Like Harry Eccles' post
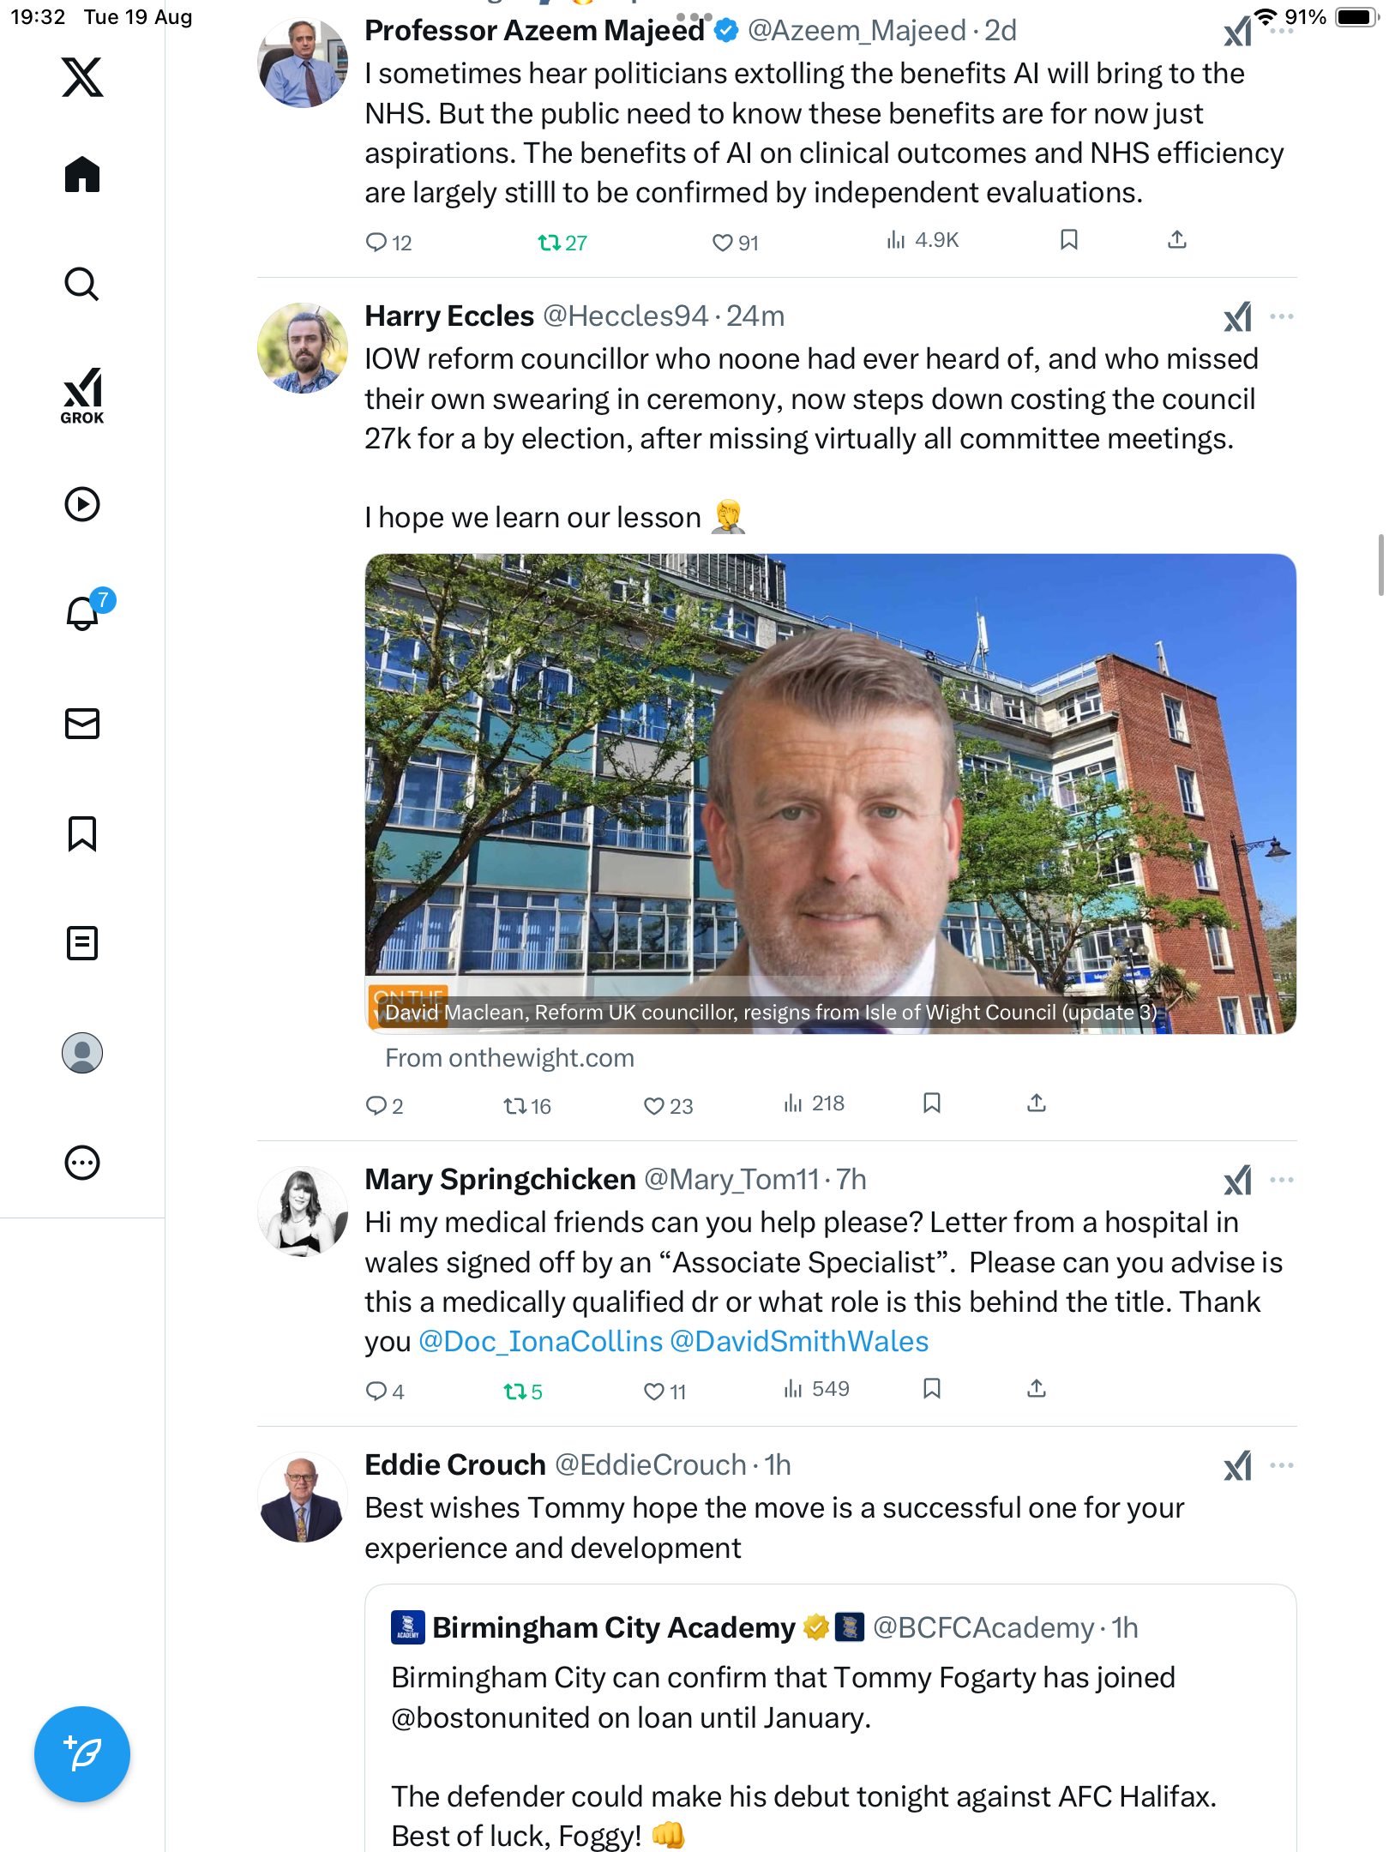This screenshot has height=1852, width=1389. 655,1106
